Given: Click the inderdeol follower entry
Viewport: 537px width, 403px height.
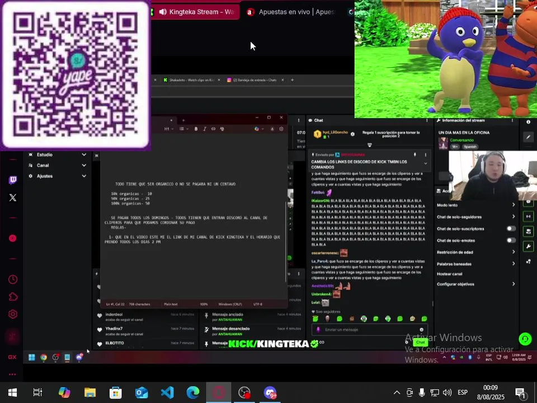Looking at the screenshot, I should pyautogui.click(x=146, y=317).
